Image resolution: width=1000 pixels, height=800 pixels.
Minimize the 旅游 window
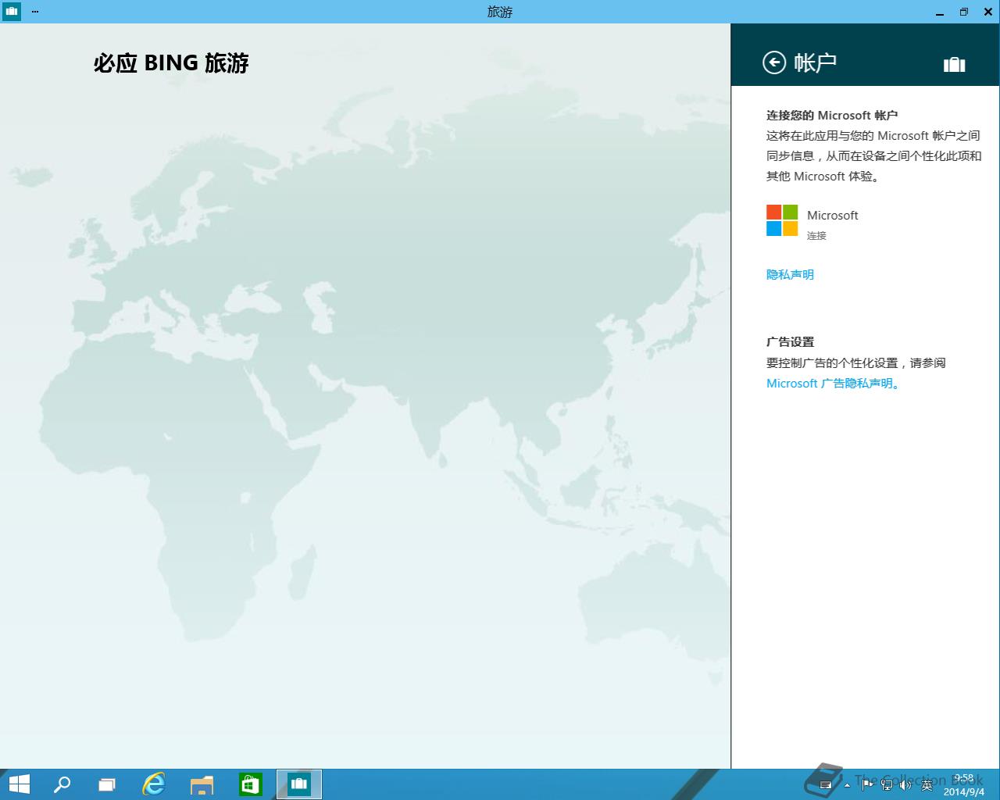coord(939,12)
